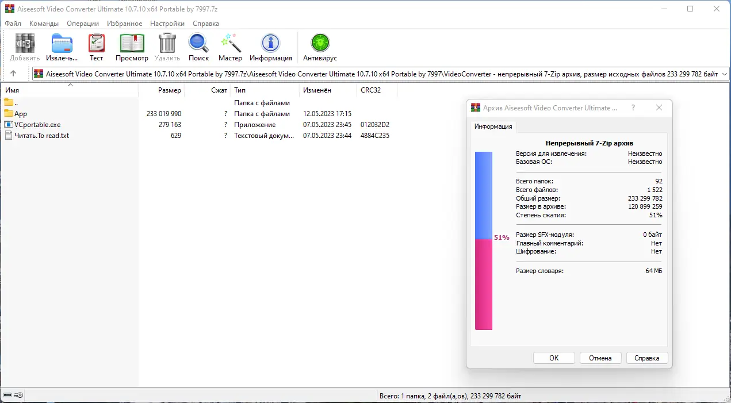Sort by the CRC32 column header
The width and height of the screenshot is (731, 403).
coord(377,90)
